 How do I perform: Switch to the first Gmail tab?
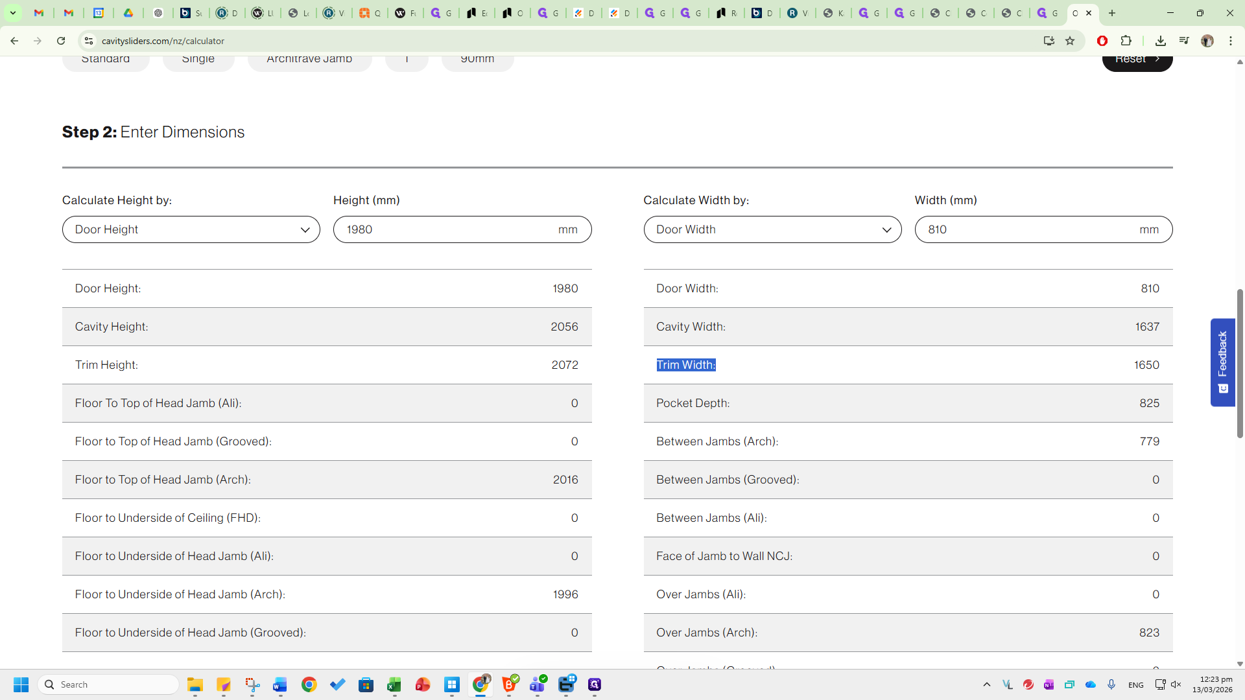(39, 13)
